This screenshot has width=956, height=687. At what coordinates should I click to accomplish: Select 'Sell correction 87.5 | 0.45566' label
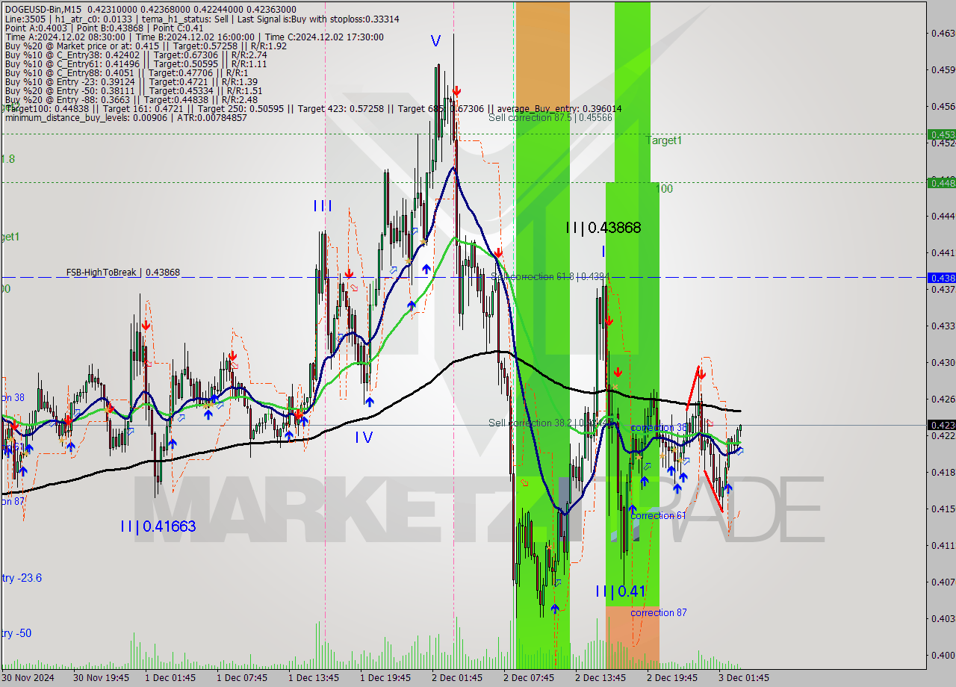point(550,118)
